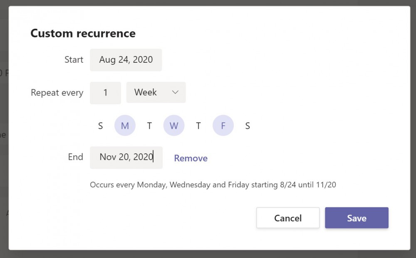Enable Sunday in the recurrence days
416x258 pixels.
tap(100, 125)
